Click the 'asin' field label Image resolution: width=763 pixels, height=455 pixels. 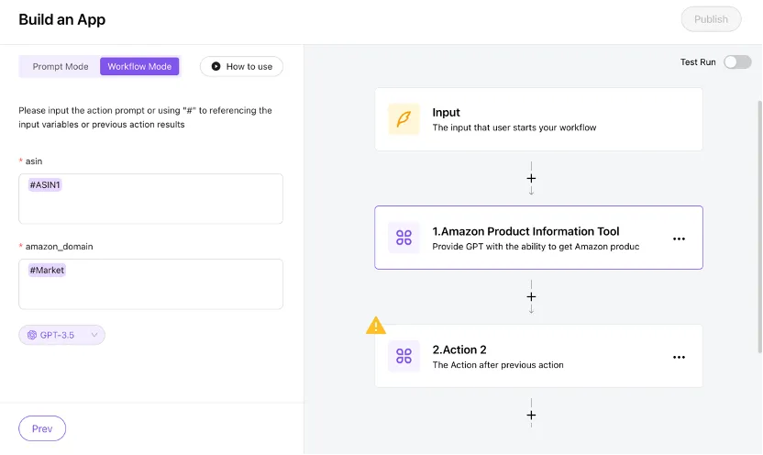pos(34,161)
